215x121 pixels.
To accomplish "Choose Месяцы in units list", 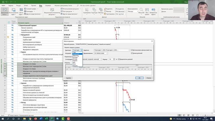I will pyautogui.click(x=78, y=57).
